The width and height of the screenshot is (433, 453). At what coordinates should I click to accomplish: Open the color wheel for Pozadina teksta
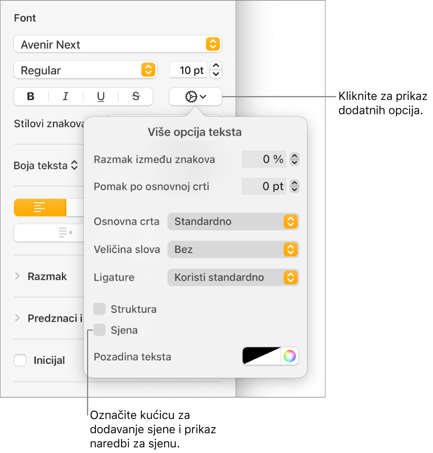pos(289,356)
